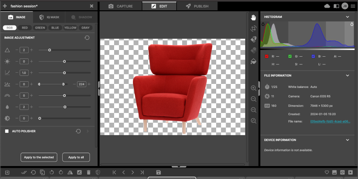
Task: Zoom out of the chair image
Action: click(253, 99)
